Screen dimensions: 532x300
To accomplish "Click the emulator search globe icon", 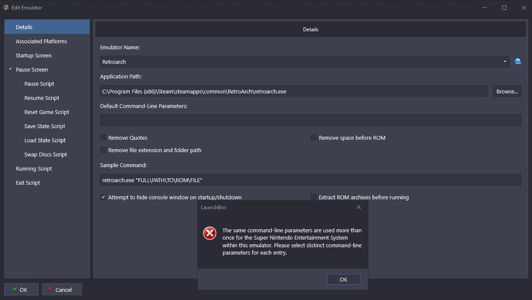I will [x=517, y=62].
